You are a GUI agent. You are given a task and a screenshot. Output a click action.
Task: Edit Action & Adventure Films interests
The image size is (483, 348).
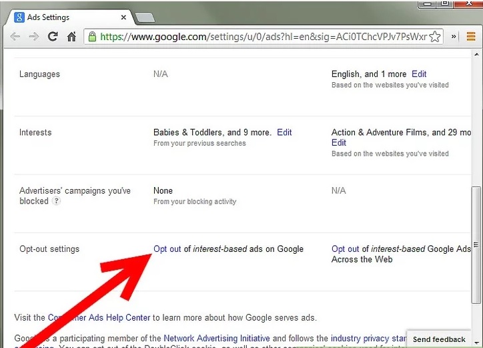point(338,142)
